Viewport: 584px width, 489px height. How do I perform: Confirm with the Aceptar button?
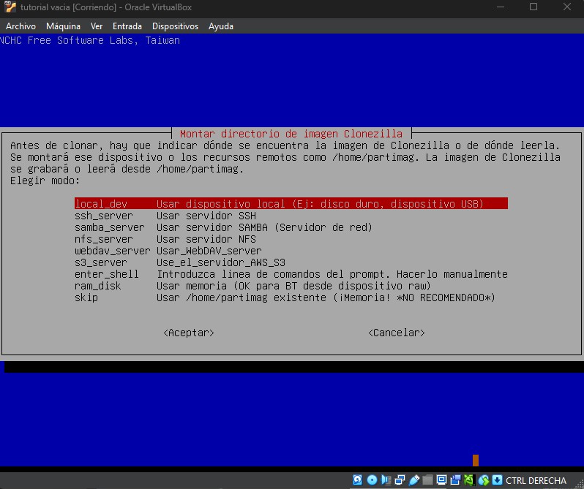pos(189,333)
